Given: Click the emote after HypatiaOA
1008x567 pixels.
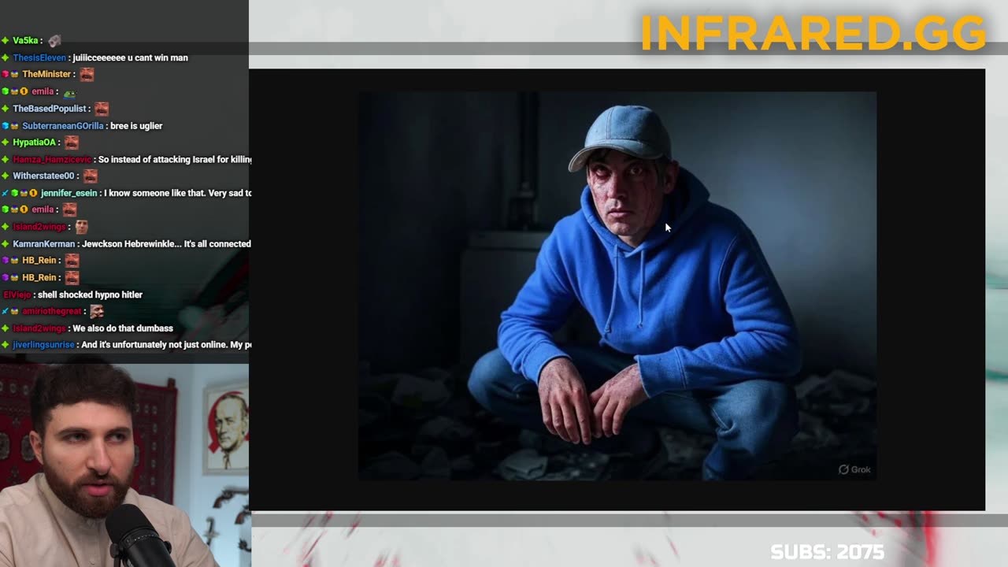Looking at the screenshot, I should [x=72, y=143].
